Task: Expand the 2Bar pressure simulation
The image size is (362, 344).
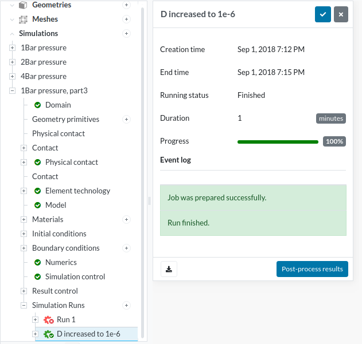Action: click(12, 62)
